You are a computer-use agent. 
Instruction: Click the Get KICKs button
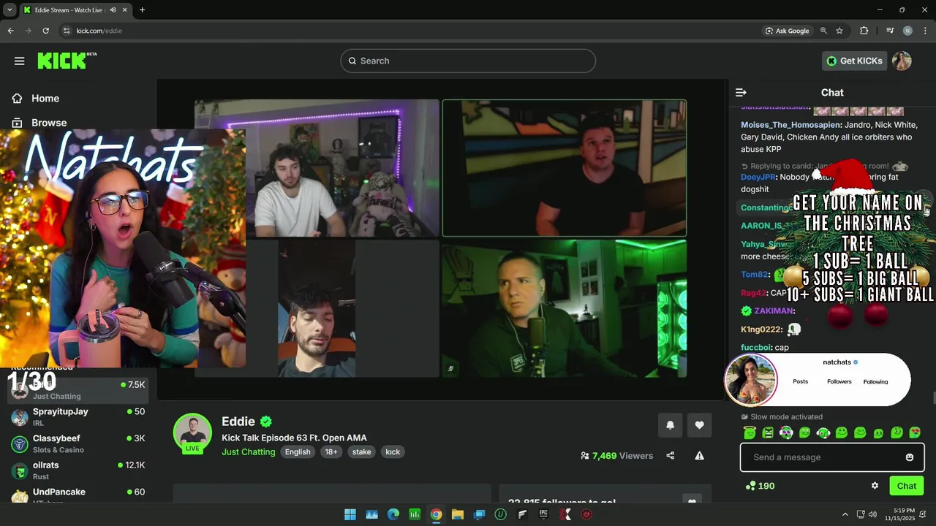[854, 61]
